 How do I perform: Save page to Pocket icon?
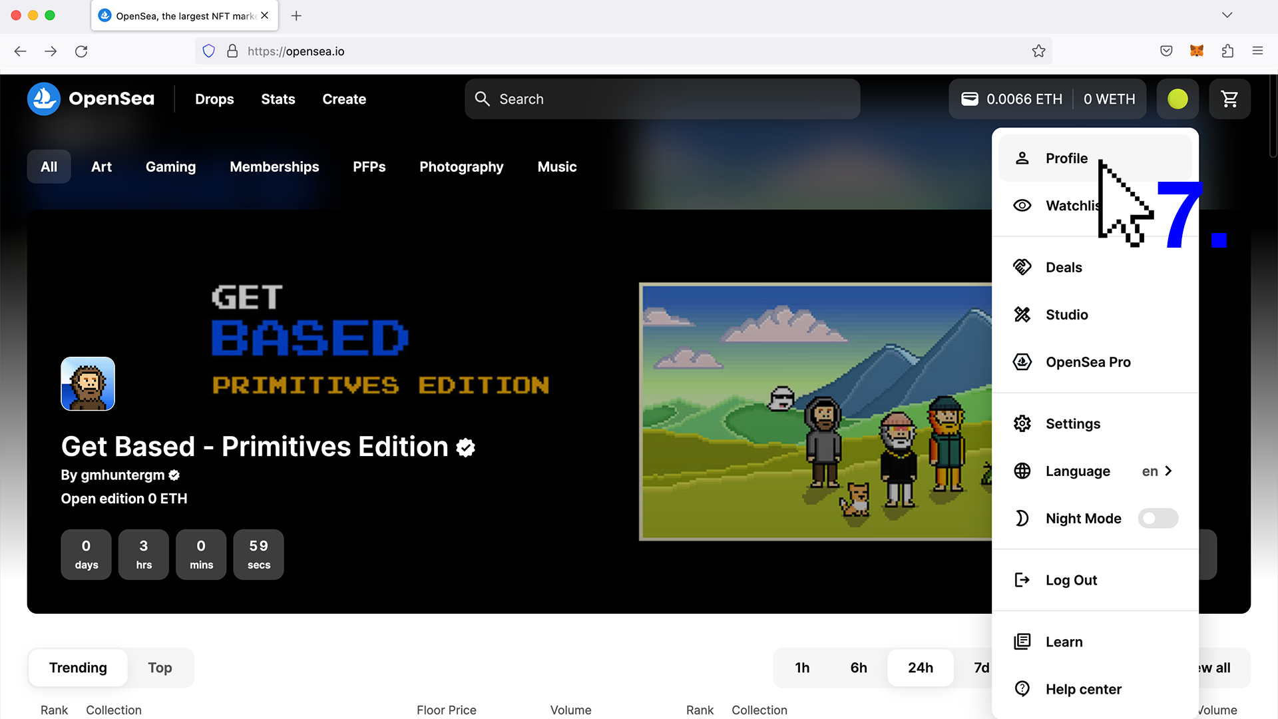(1166, 51)
